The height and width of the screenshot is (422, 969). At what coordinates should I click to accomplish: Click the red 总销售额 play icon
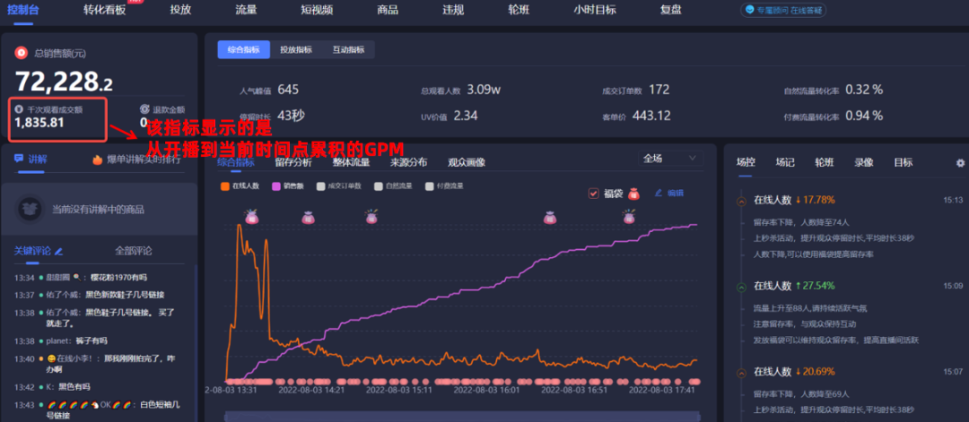tap(22, 54)
